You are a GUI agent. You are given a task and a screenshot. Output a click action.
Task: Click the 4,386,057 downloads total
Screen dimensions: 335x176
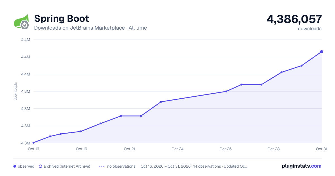click(294, 19)
